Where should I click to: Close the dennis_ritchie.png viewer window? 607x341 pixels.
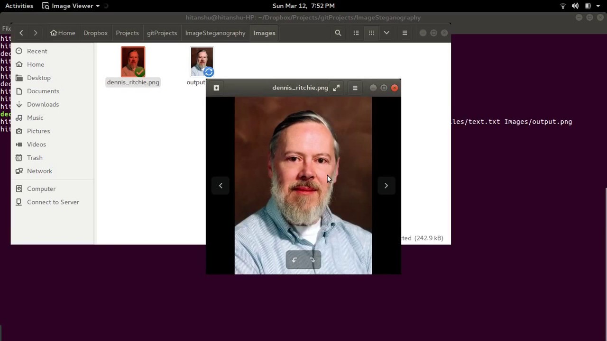[395, 88]
